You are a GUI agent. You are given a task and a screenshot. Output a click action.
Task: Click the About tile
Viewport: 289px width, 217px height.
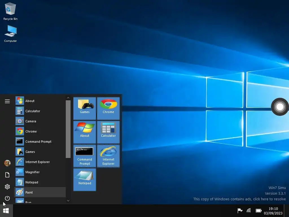(85, 132)
